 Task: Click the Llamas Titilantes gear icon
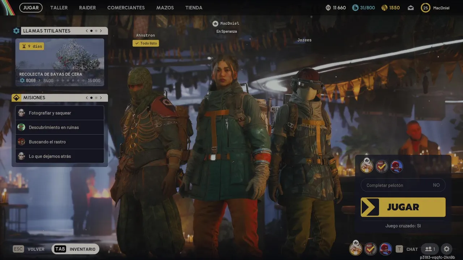(x=16, y=31)
